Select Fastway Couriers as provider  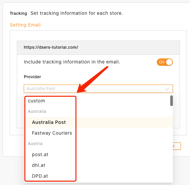98,133
